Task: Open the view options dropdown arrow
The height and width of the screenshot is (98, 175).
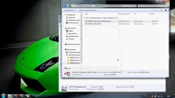Action: [x=157, y=10]
